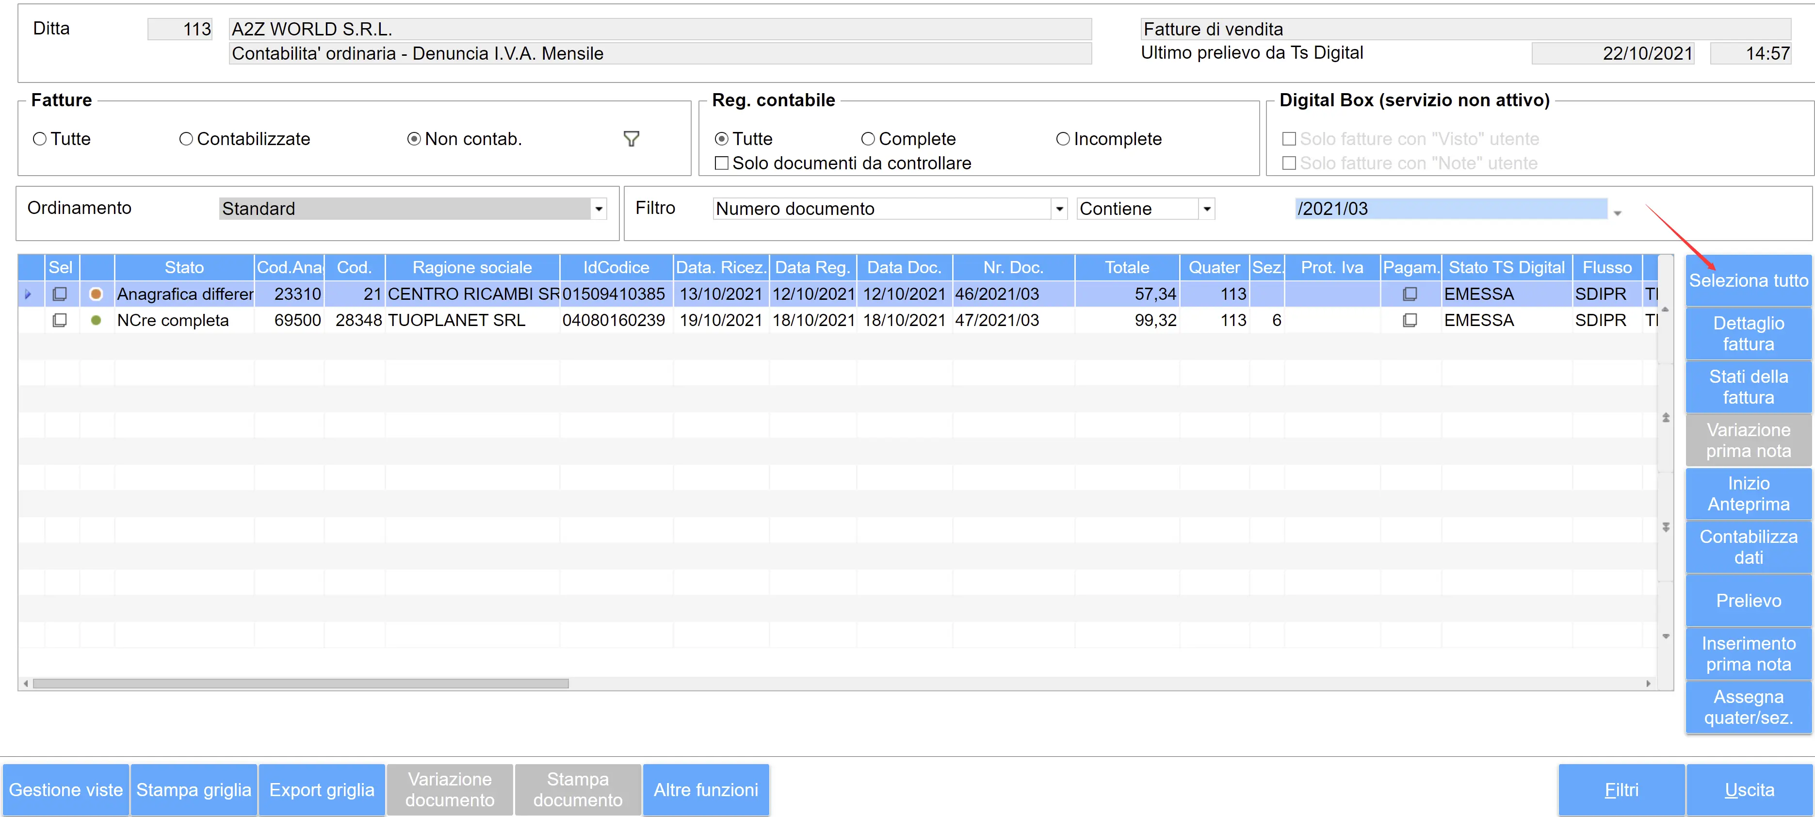Click the horizontal scrollbar thumb under grid
Viewport: 1815px width, 817px height.
click(300, 683)
